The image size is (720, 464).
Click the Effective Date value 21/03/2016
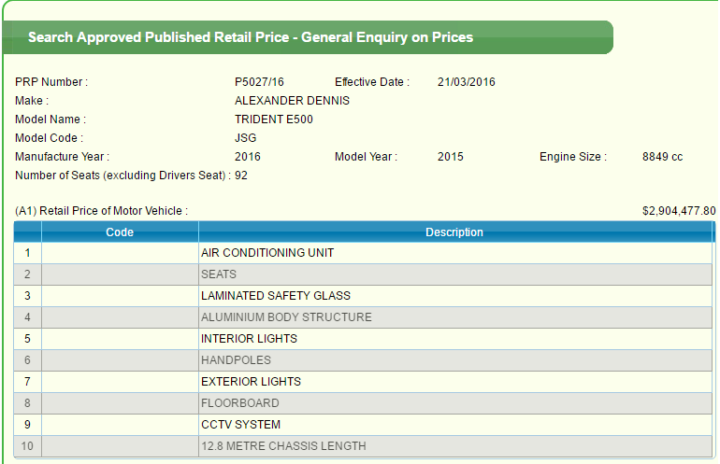pyautogui.click(x=466, y=82)
